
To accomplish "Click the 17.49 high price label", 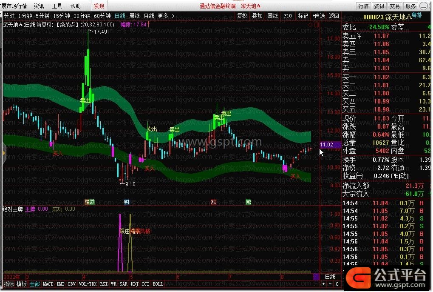I will coord(100,32).
